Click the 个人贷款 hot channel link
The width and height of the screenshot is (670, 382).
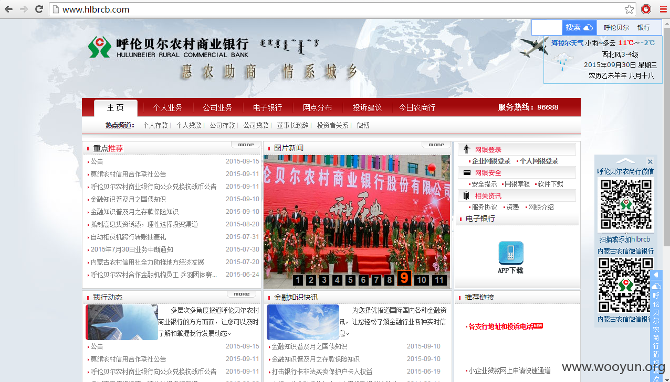(x=189, y=125)
